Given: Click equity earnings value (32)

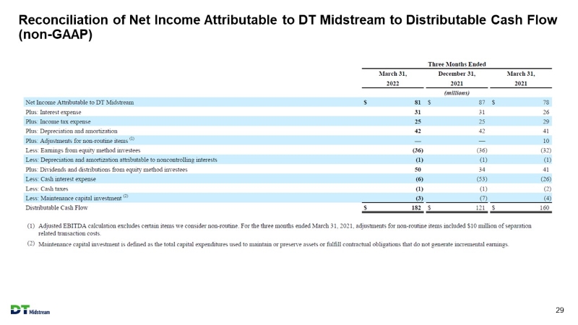Looking at the screenshot, I should pyautogui.click(x=546, y=150).
